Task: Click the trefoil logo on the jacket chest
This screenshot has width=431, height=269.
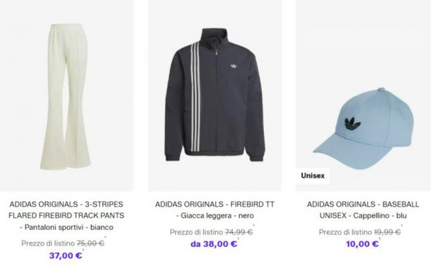Action: 233,66
